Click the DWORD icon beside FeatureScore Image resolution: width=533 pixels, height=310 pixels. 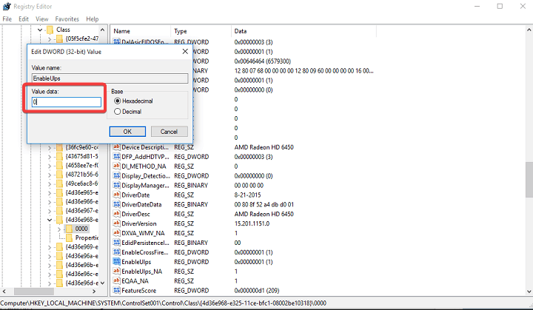coord(117,290)
